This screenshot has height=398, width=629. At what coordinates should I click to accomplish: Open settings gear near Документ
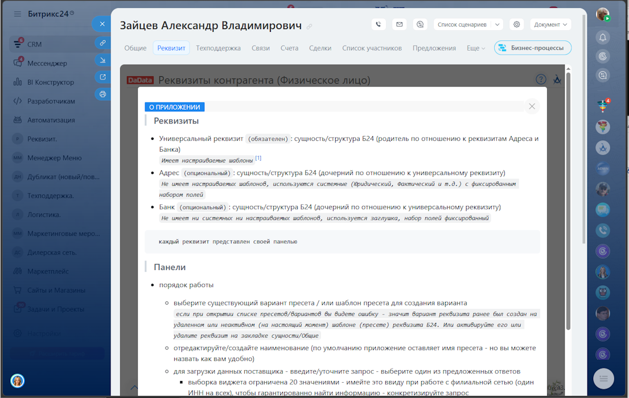(517, 24)
